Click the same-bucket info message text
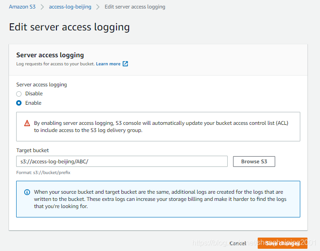The width and height of the screenshot is (320, 251). coord(160,199)
